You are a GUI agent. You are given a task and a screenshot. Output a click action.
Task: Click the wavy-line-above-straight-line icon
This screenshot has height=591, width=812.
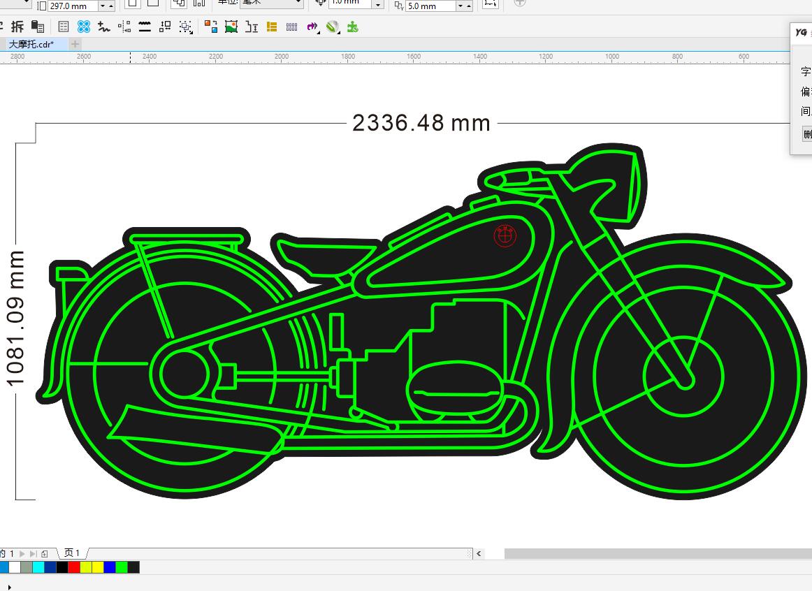(145, 27)
